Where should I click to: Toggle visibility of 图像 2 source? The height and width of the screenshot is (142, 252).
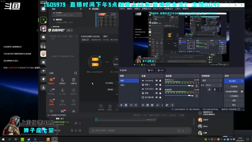tap(157, 85)
